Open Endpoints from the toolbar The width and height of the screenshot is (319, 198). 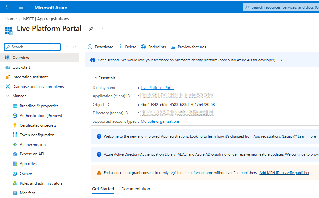[x=153, y=47]
